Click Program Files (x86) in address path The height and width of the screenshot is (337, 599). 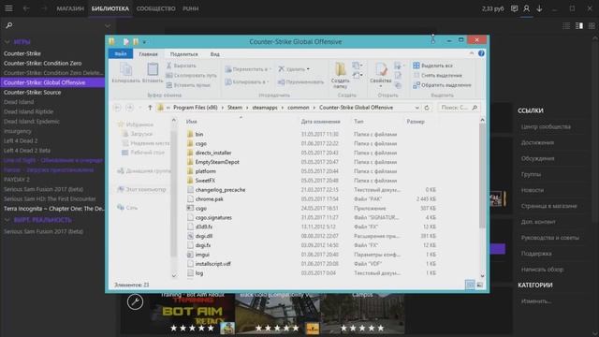(x=196, y=108)
